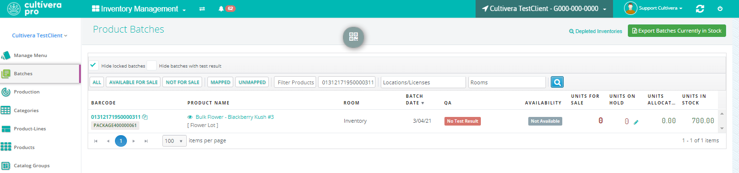Sort by QA column header
Viewport: 739px width, 173px height.
pyautogui.click(x=447, y=103)
